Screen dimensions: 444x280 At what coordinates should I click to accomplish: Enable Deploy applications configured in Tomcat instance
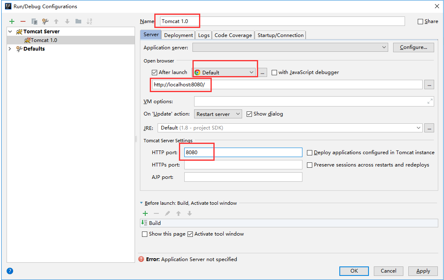click(x=309, y=153)
